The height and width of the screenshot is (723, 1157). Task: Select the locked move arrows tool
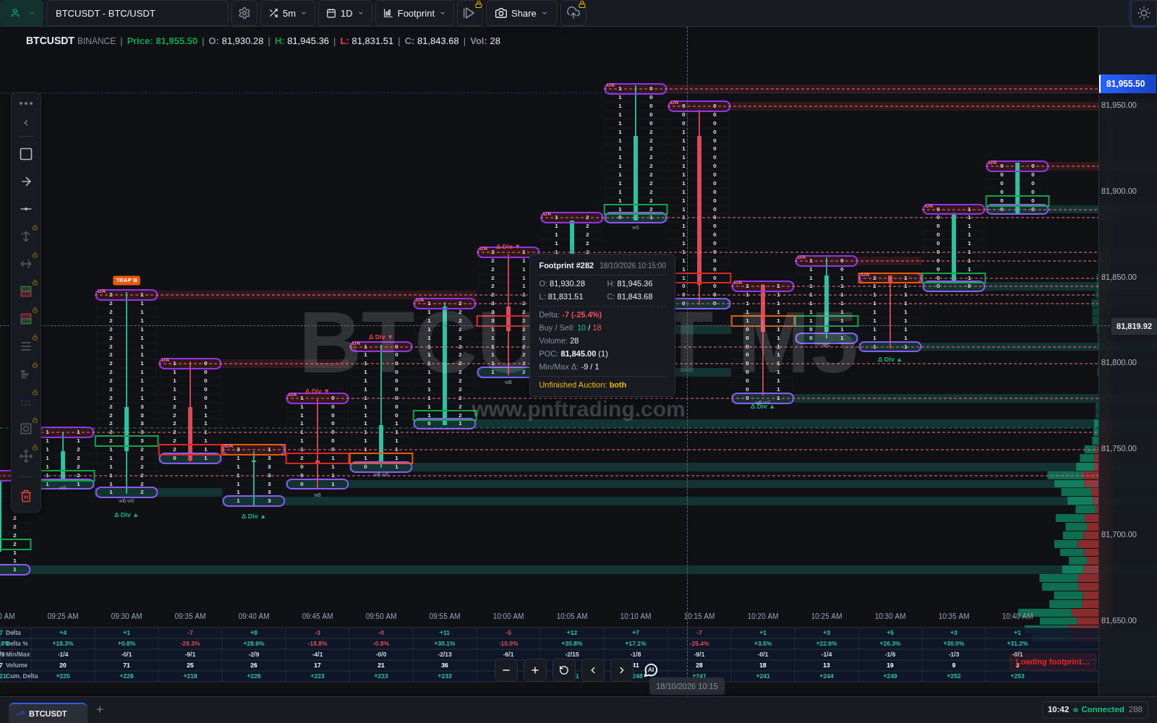click(x=26, y=456)
